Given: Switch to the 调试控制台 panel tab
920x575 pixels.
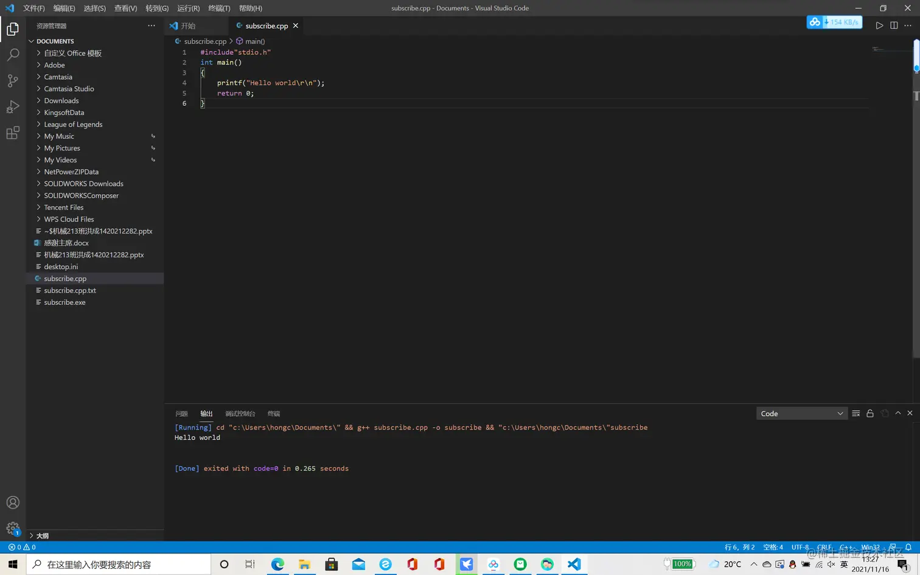Looking at the screenshot, I should click(x=240, y=414).
